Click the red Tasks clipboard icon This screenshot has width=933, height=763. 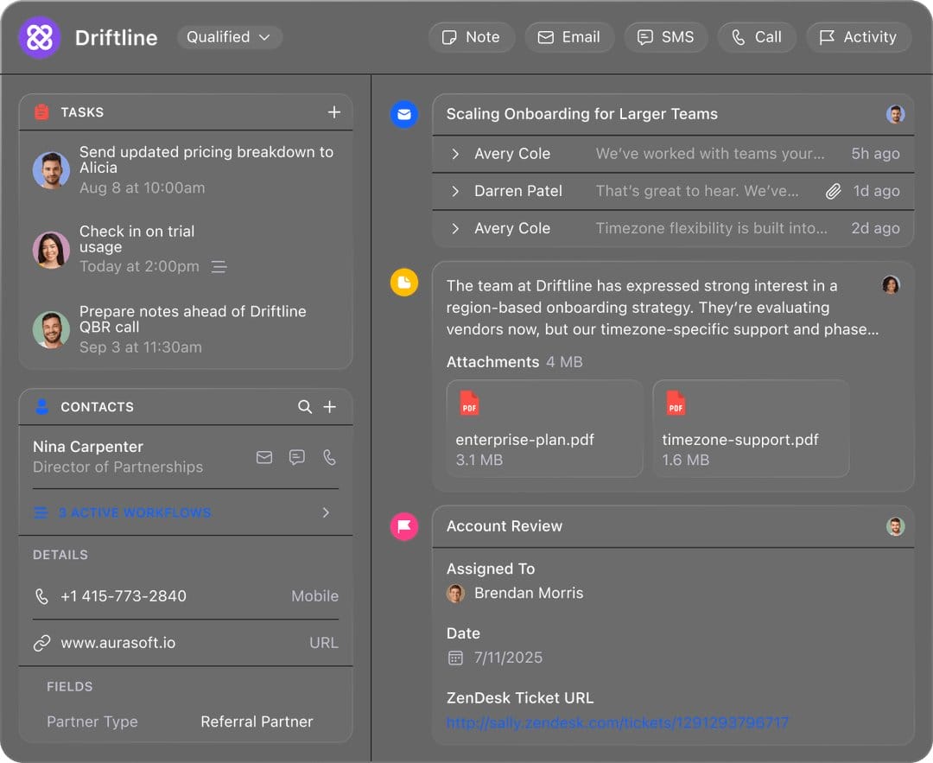click(x=41, y=111)
